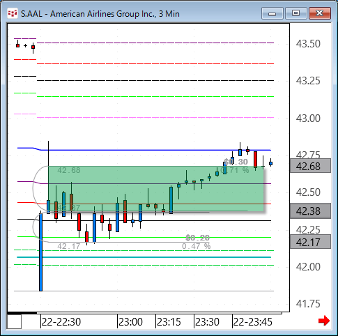Click the $0.20 measurement label

tap(197, 238)
